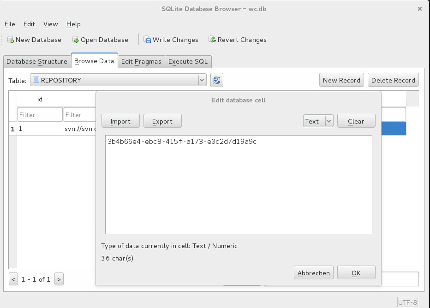The width and height of the screenshot is (430, 308).
Task: Cancel the dialog with Abbrechen
Action: pos(314,273)
